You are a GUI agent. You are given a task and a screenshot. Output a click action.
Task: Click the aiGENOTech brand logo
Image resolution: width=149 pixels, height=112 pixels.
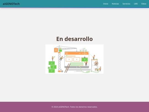coord(11,4)
